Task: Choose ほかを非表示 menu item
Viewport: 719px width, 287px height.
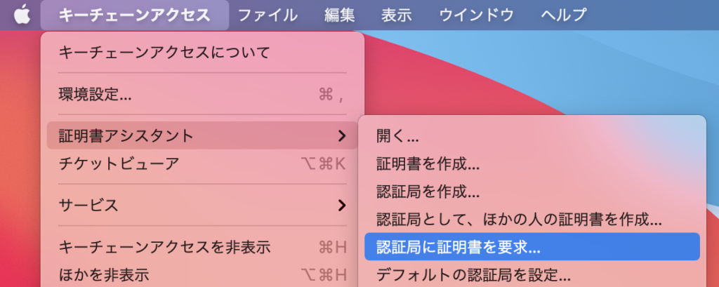Action: point(104,274)
